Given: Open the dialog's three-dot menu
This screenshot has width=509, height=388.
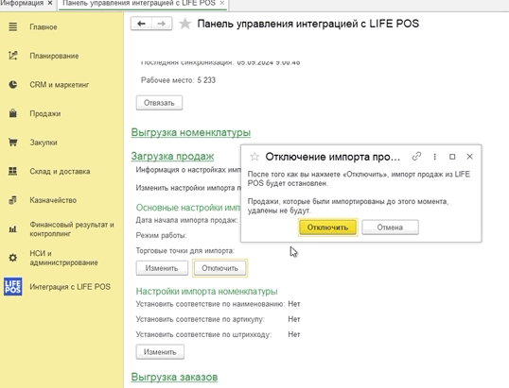Looking at the screenshot, I should (x=434, y=157).
